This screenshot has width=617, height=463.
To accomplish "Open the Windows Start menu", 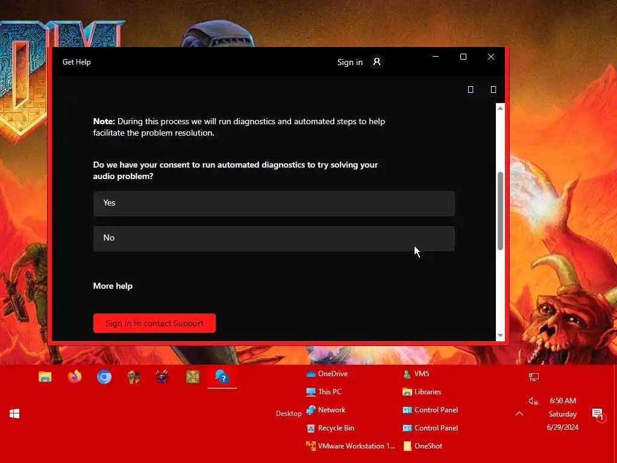I will tap(14, 414).
